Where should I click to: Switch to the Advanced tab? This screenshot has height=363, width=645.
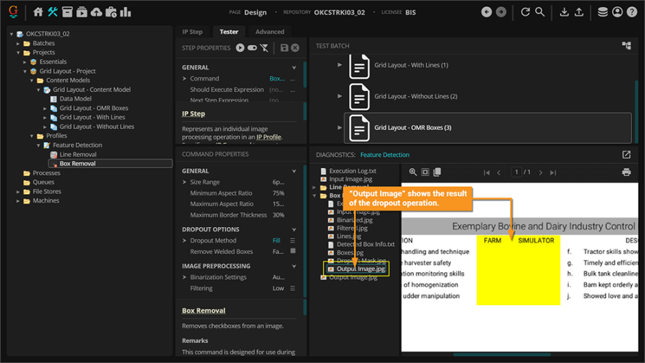point(269,32)
